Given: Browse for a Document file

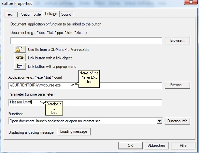Looking at the screenshot, I should 177,40.
